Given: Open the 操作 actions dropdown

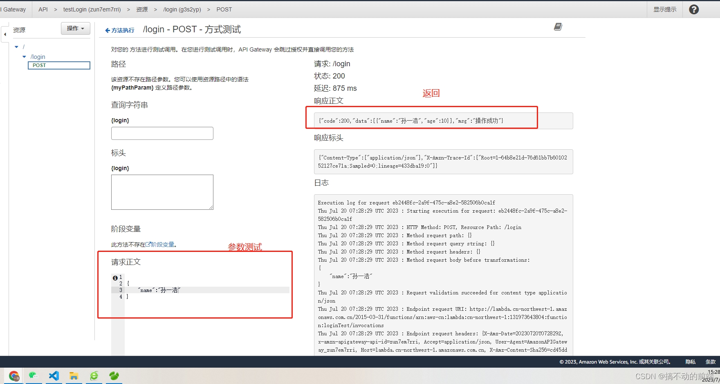Looking at the screenshot, I should (76, 28).
